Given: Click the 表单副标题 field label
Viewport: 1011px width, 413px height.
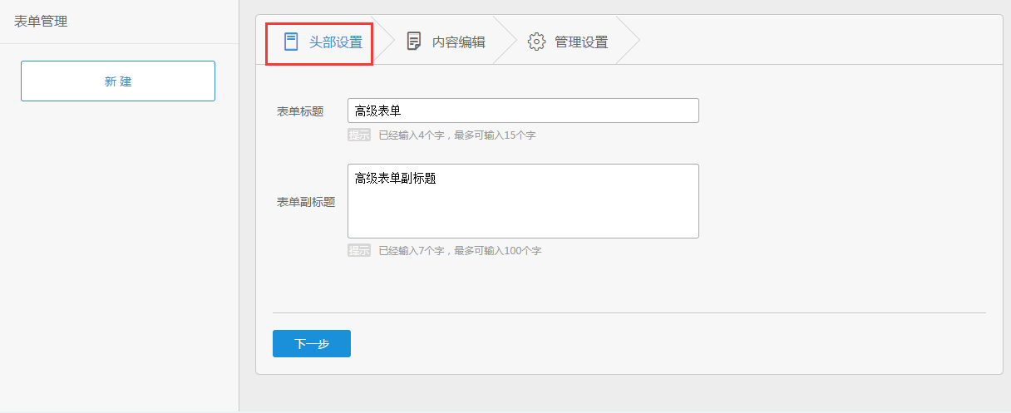Looking at the screenshot, I should [306, 202].
